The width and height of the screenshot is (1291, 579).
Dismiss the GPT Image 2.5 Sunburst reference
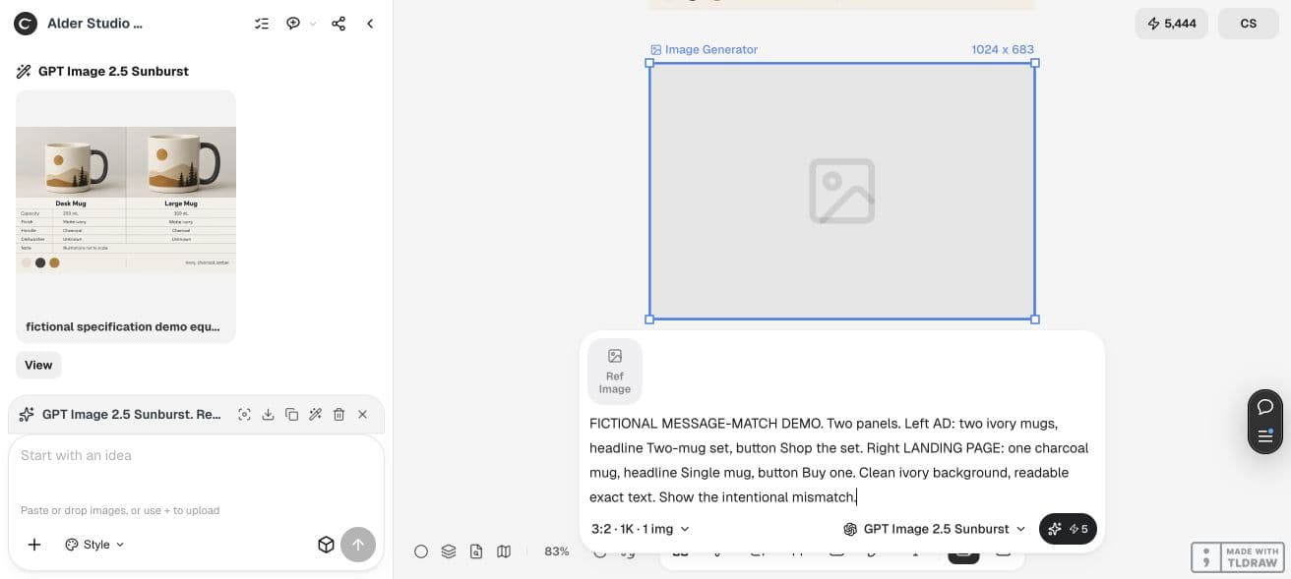pos(362,415)
